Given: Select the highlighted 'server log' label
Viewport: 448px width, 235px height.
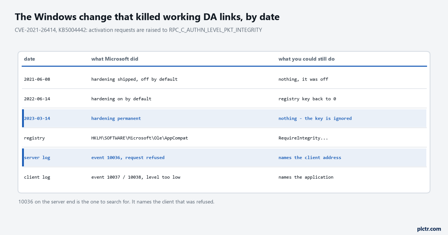Looking at the screenshot, I should (37, 157).
